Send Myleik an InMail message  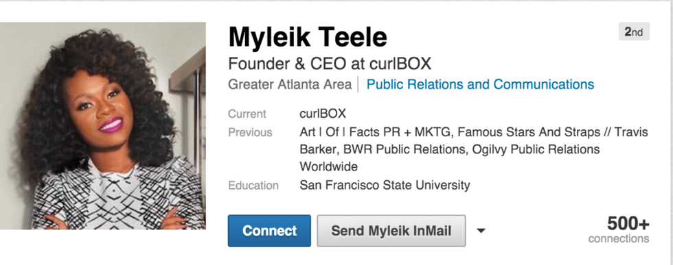391,231
